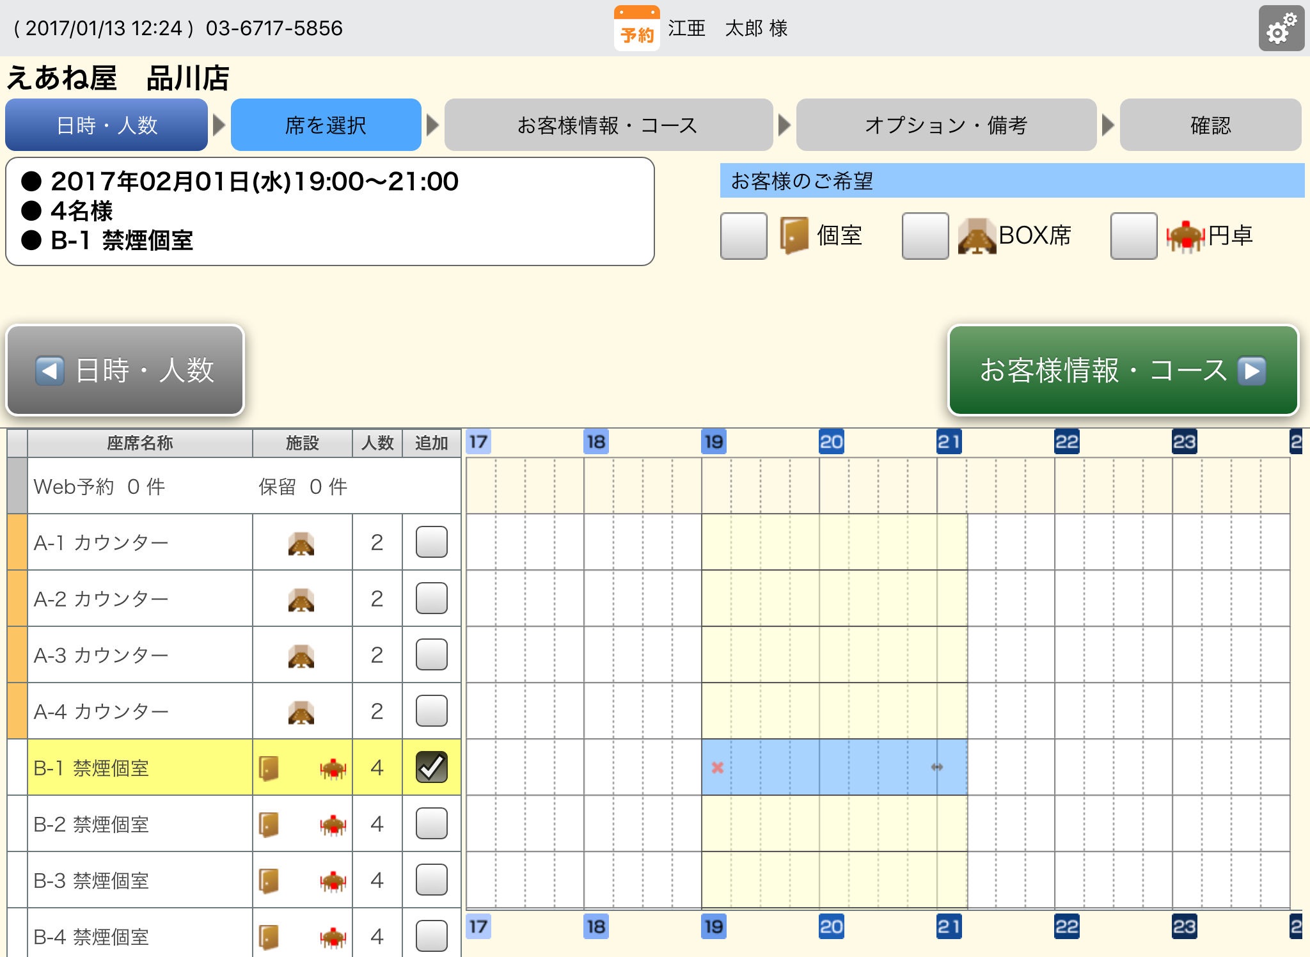Check the 追加 box for B-3 禁煙個室

pyautogui.click(x=432, y=880)
